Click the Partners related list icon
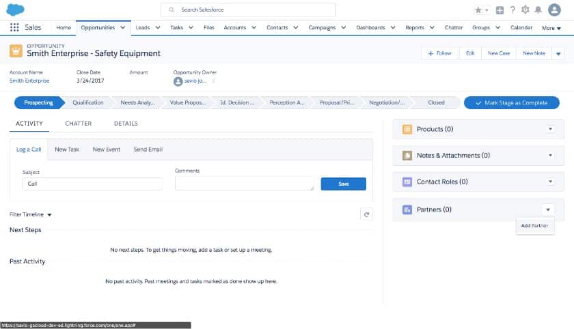Image resolution: width=574 pixels, height=329 pixels. coord(407,210)
